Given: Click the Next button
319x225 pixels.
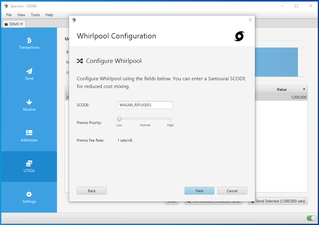Looking at the screenshot, I should point(199,191).
